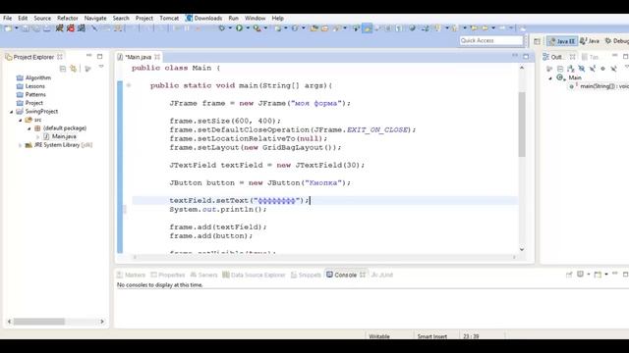Open the Window menu
Image resolution: width=629 pixels, height=353 pixels.
coord(255,18)
